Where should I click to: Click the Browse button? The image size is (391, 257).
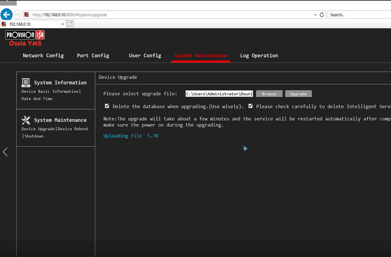tap(269, 94)
